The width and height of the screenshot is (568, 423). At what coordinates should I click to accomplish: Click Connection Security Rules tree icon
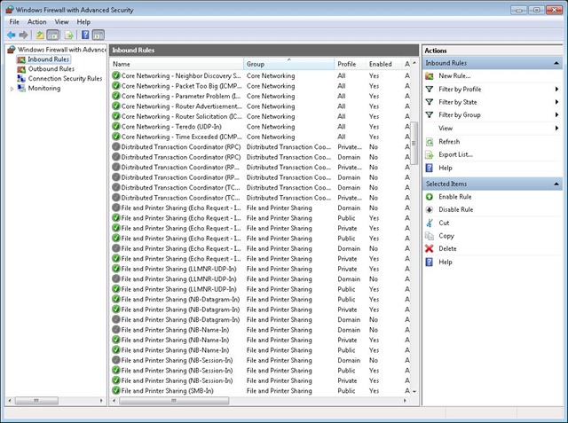coord(21,79)
